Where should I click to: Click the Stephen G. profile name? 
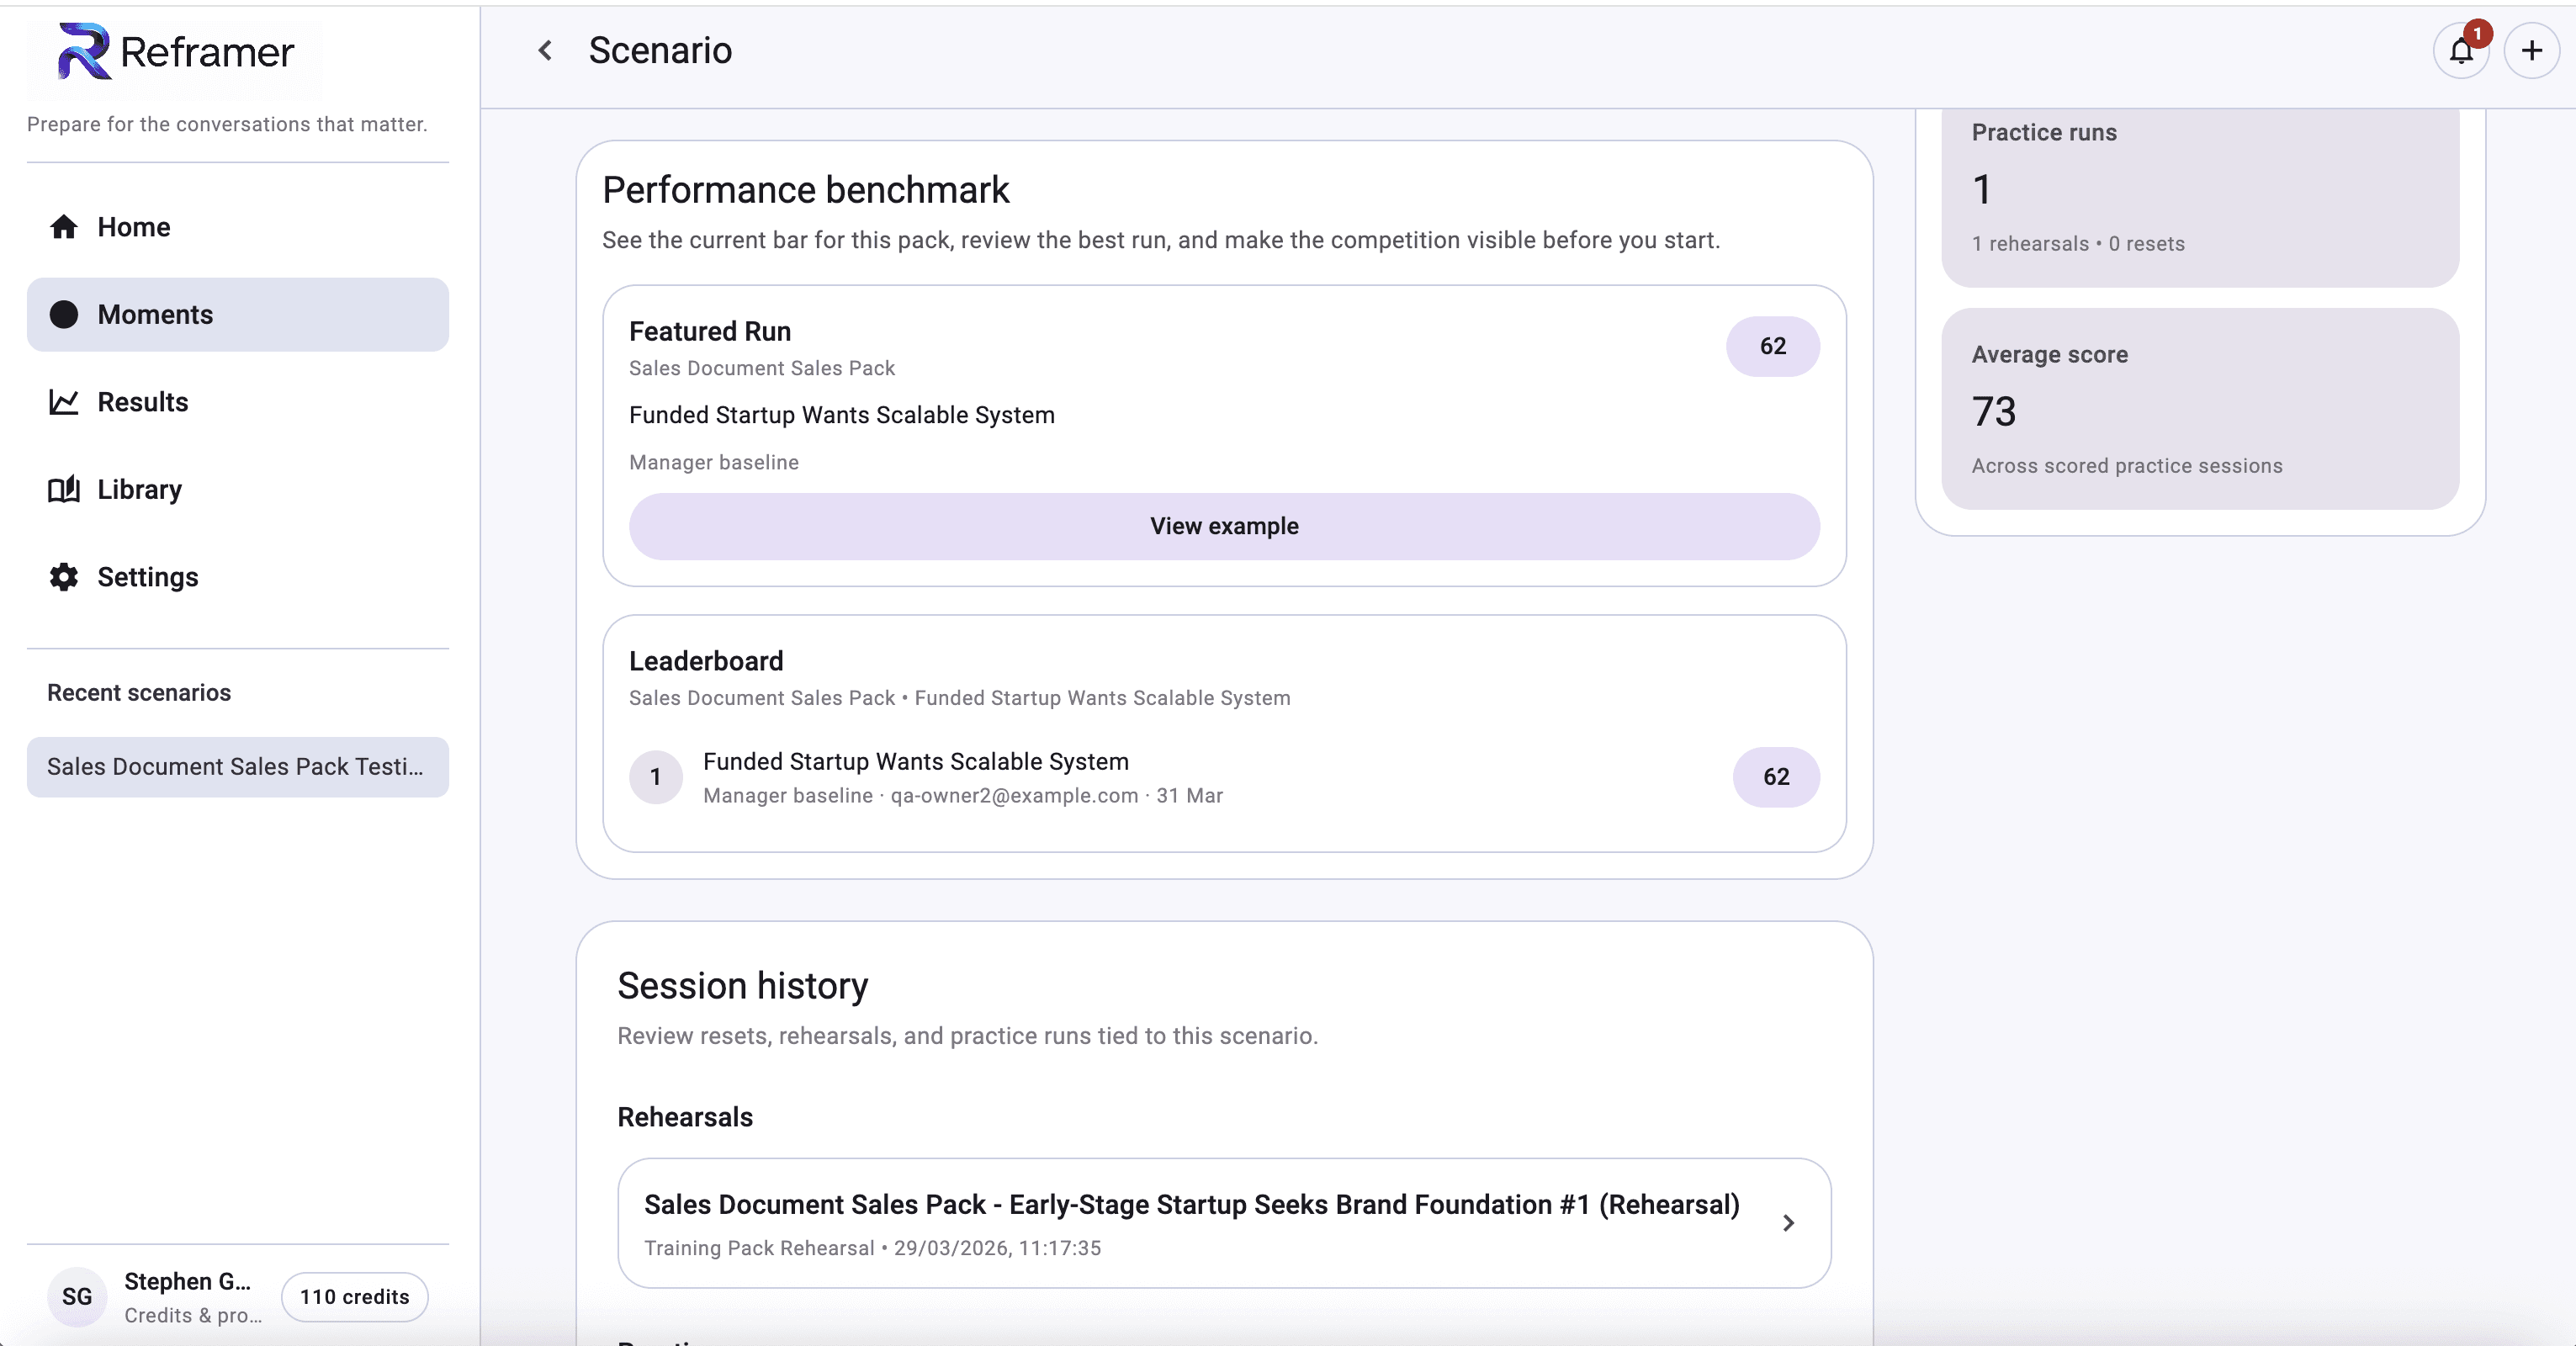[187, 1282]
